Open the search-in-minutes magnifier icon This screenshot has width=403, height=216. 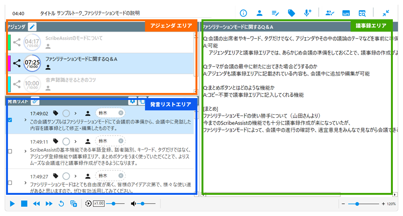point(362,13)
